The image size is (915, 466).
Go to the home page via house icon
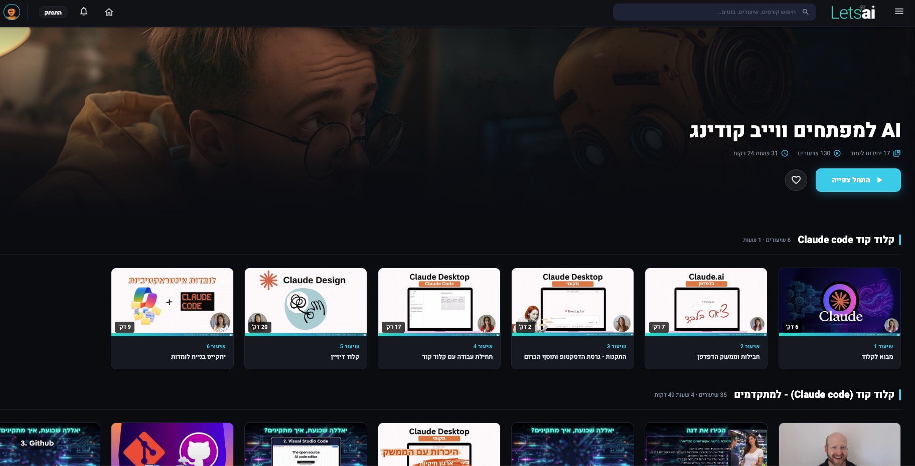[x=109, y=12]
